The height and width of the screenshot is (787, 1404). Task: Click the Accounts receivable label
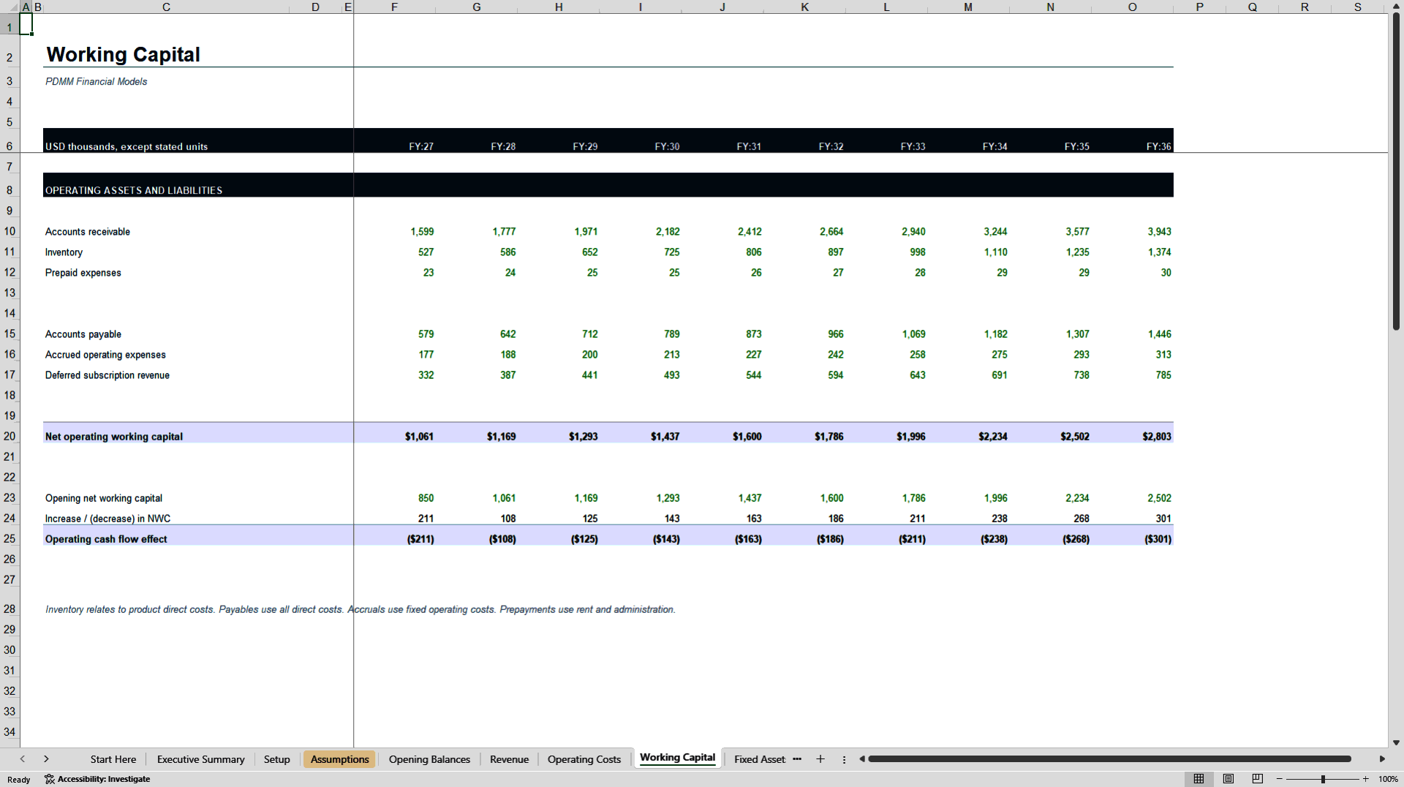pos(88,232)
